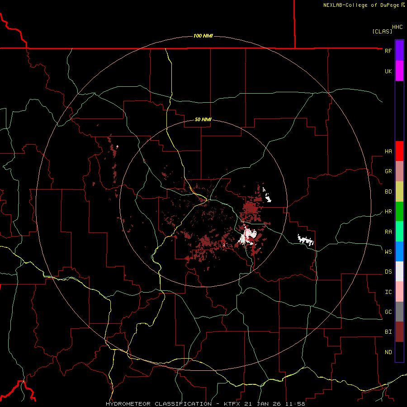The image size is (407, 407).
Task: Click the IC legend label
Action: 388,292
